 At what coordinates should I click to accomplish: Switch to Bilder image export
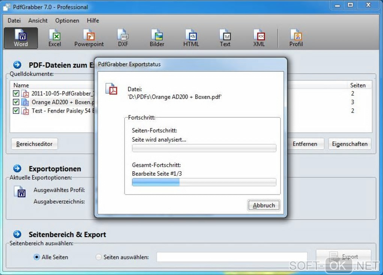point(157,38)
